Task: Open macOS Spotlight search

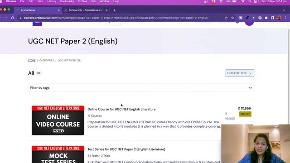Action: pyautogui.click(x=250, y=1)
